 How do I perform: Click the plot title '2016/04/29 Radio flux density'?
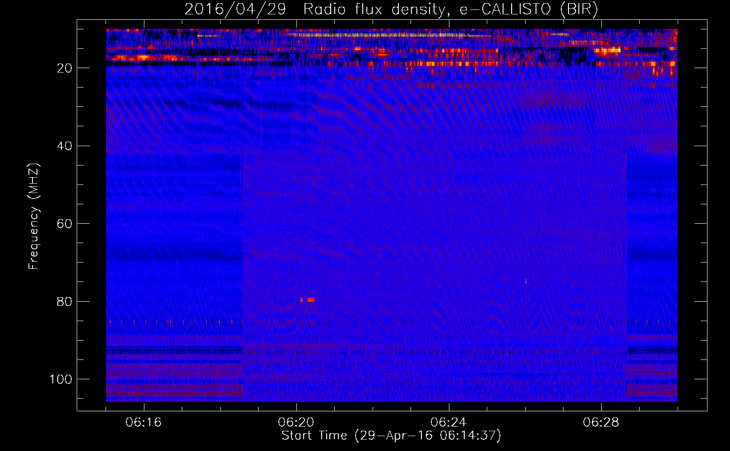coord(314,9)
